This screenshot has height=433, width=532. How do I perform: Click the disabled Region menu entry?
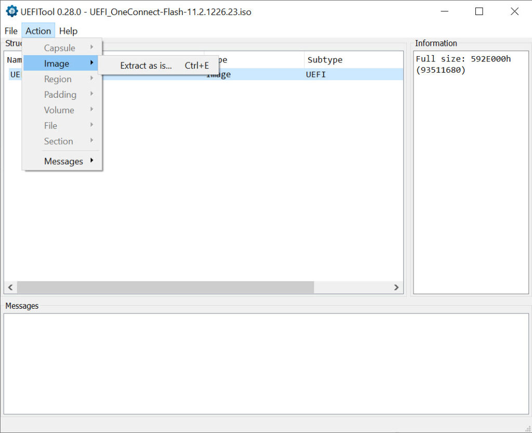(x=62, y=79)
